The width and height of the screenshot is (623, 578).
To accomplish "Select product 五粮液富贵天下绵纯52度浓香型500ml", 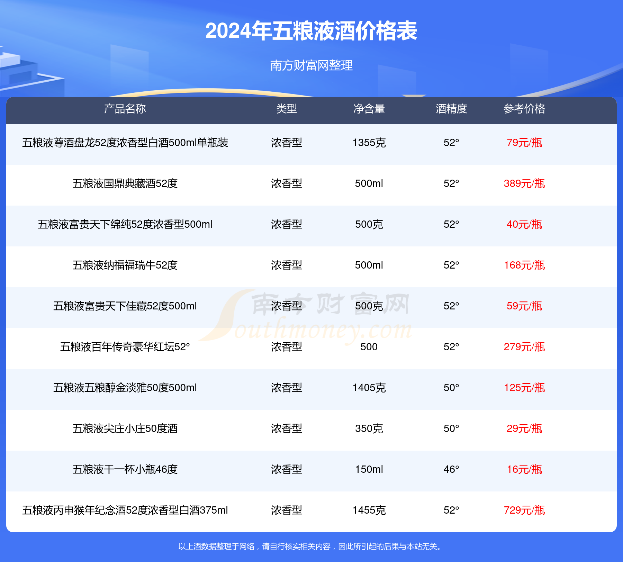I will pos(125,224).
